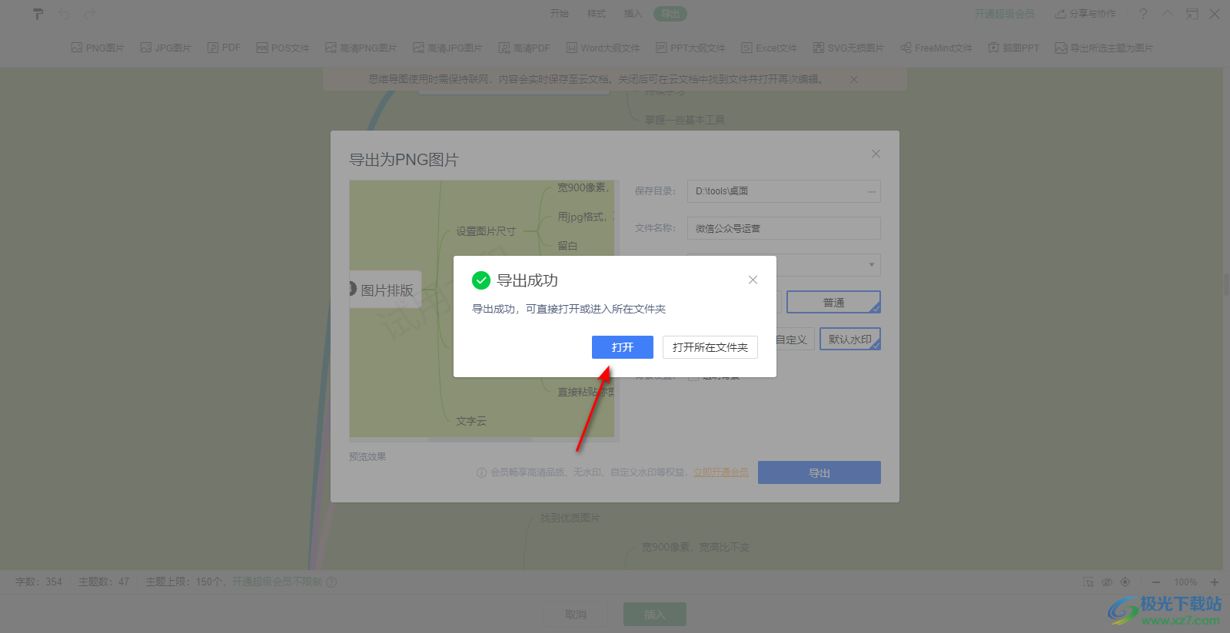
Task: Close the 导出成功 dialog
Action: (x=753, y=280)
